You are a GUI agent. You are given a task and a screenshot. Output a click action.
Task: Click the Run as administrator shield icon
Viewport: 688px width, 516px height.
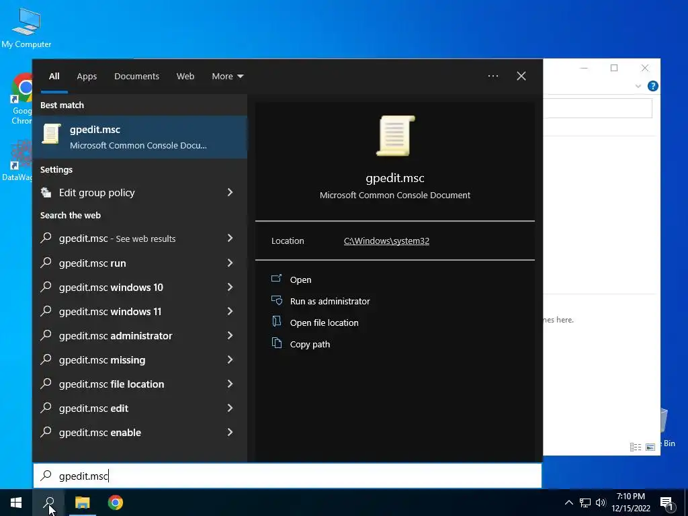click(x=276, y=300)
